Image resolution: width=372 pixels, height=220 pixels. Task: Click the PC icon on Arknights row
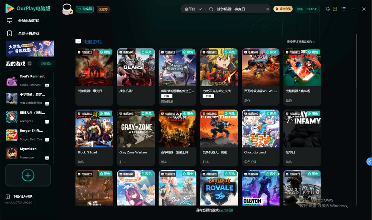pos(47,122)
